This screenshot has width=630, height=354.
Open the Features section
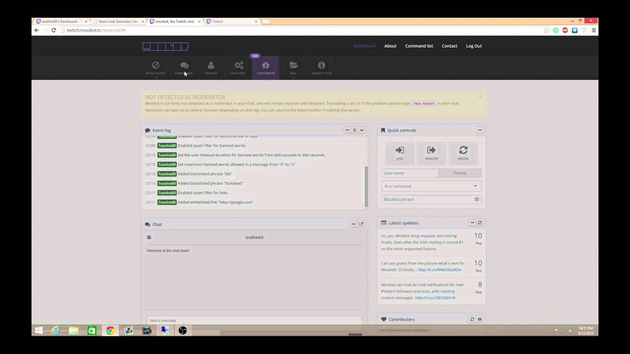tap(238, 68)
